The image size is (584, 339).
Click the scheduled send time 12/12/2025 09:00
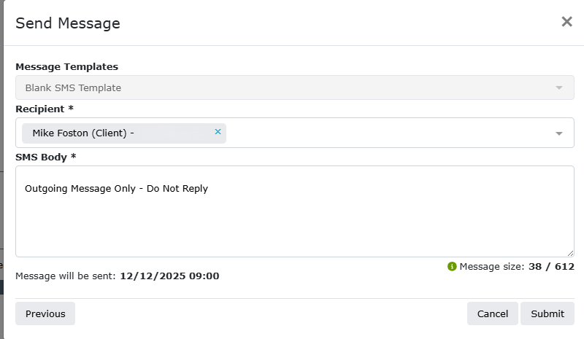[x=169, y=276]
